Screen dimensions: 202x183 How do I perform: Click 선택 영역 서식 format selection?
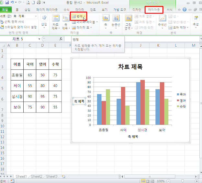click(x=12, y=22)
